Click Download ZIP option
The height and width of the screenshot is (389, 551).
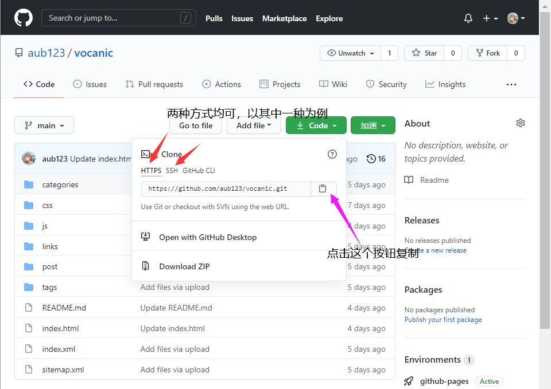tap(184, 266)
